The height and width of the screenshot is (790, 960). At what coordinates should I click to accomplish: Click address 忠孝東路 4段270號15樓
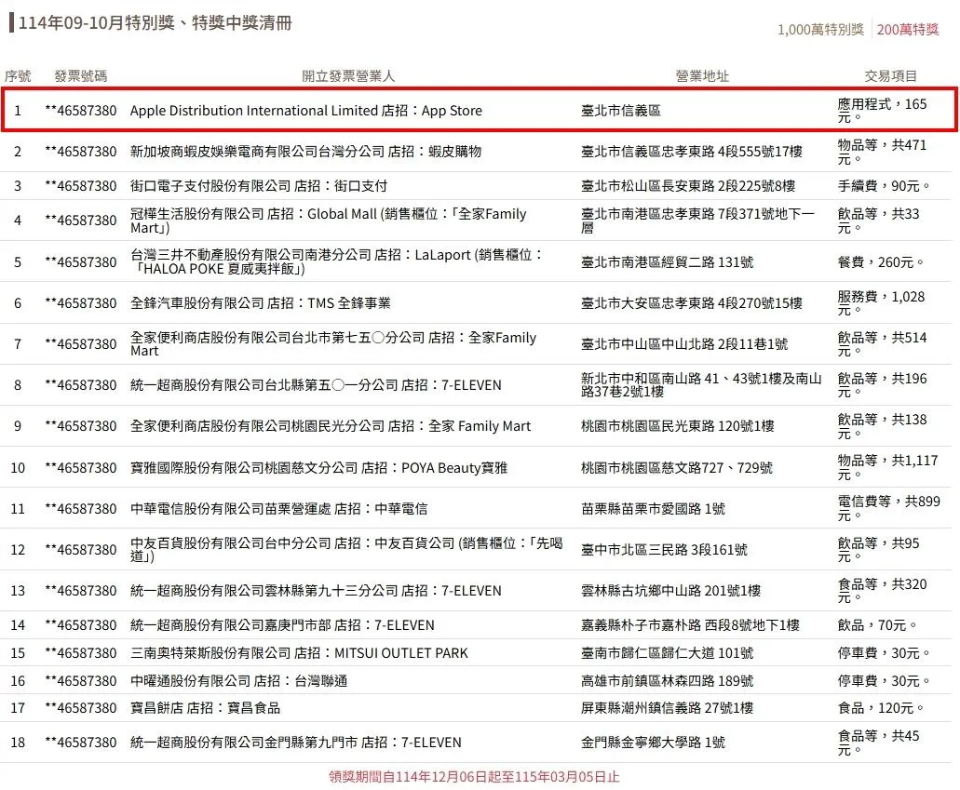click(692, 303)
